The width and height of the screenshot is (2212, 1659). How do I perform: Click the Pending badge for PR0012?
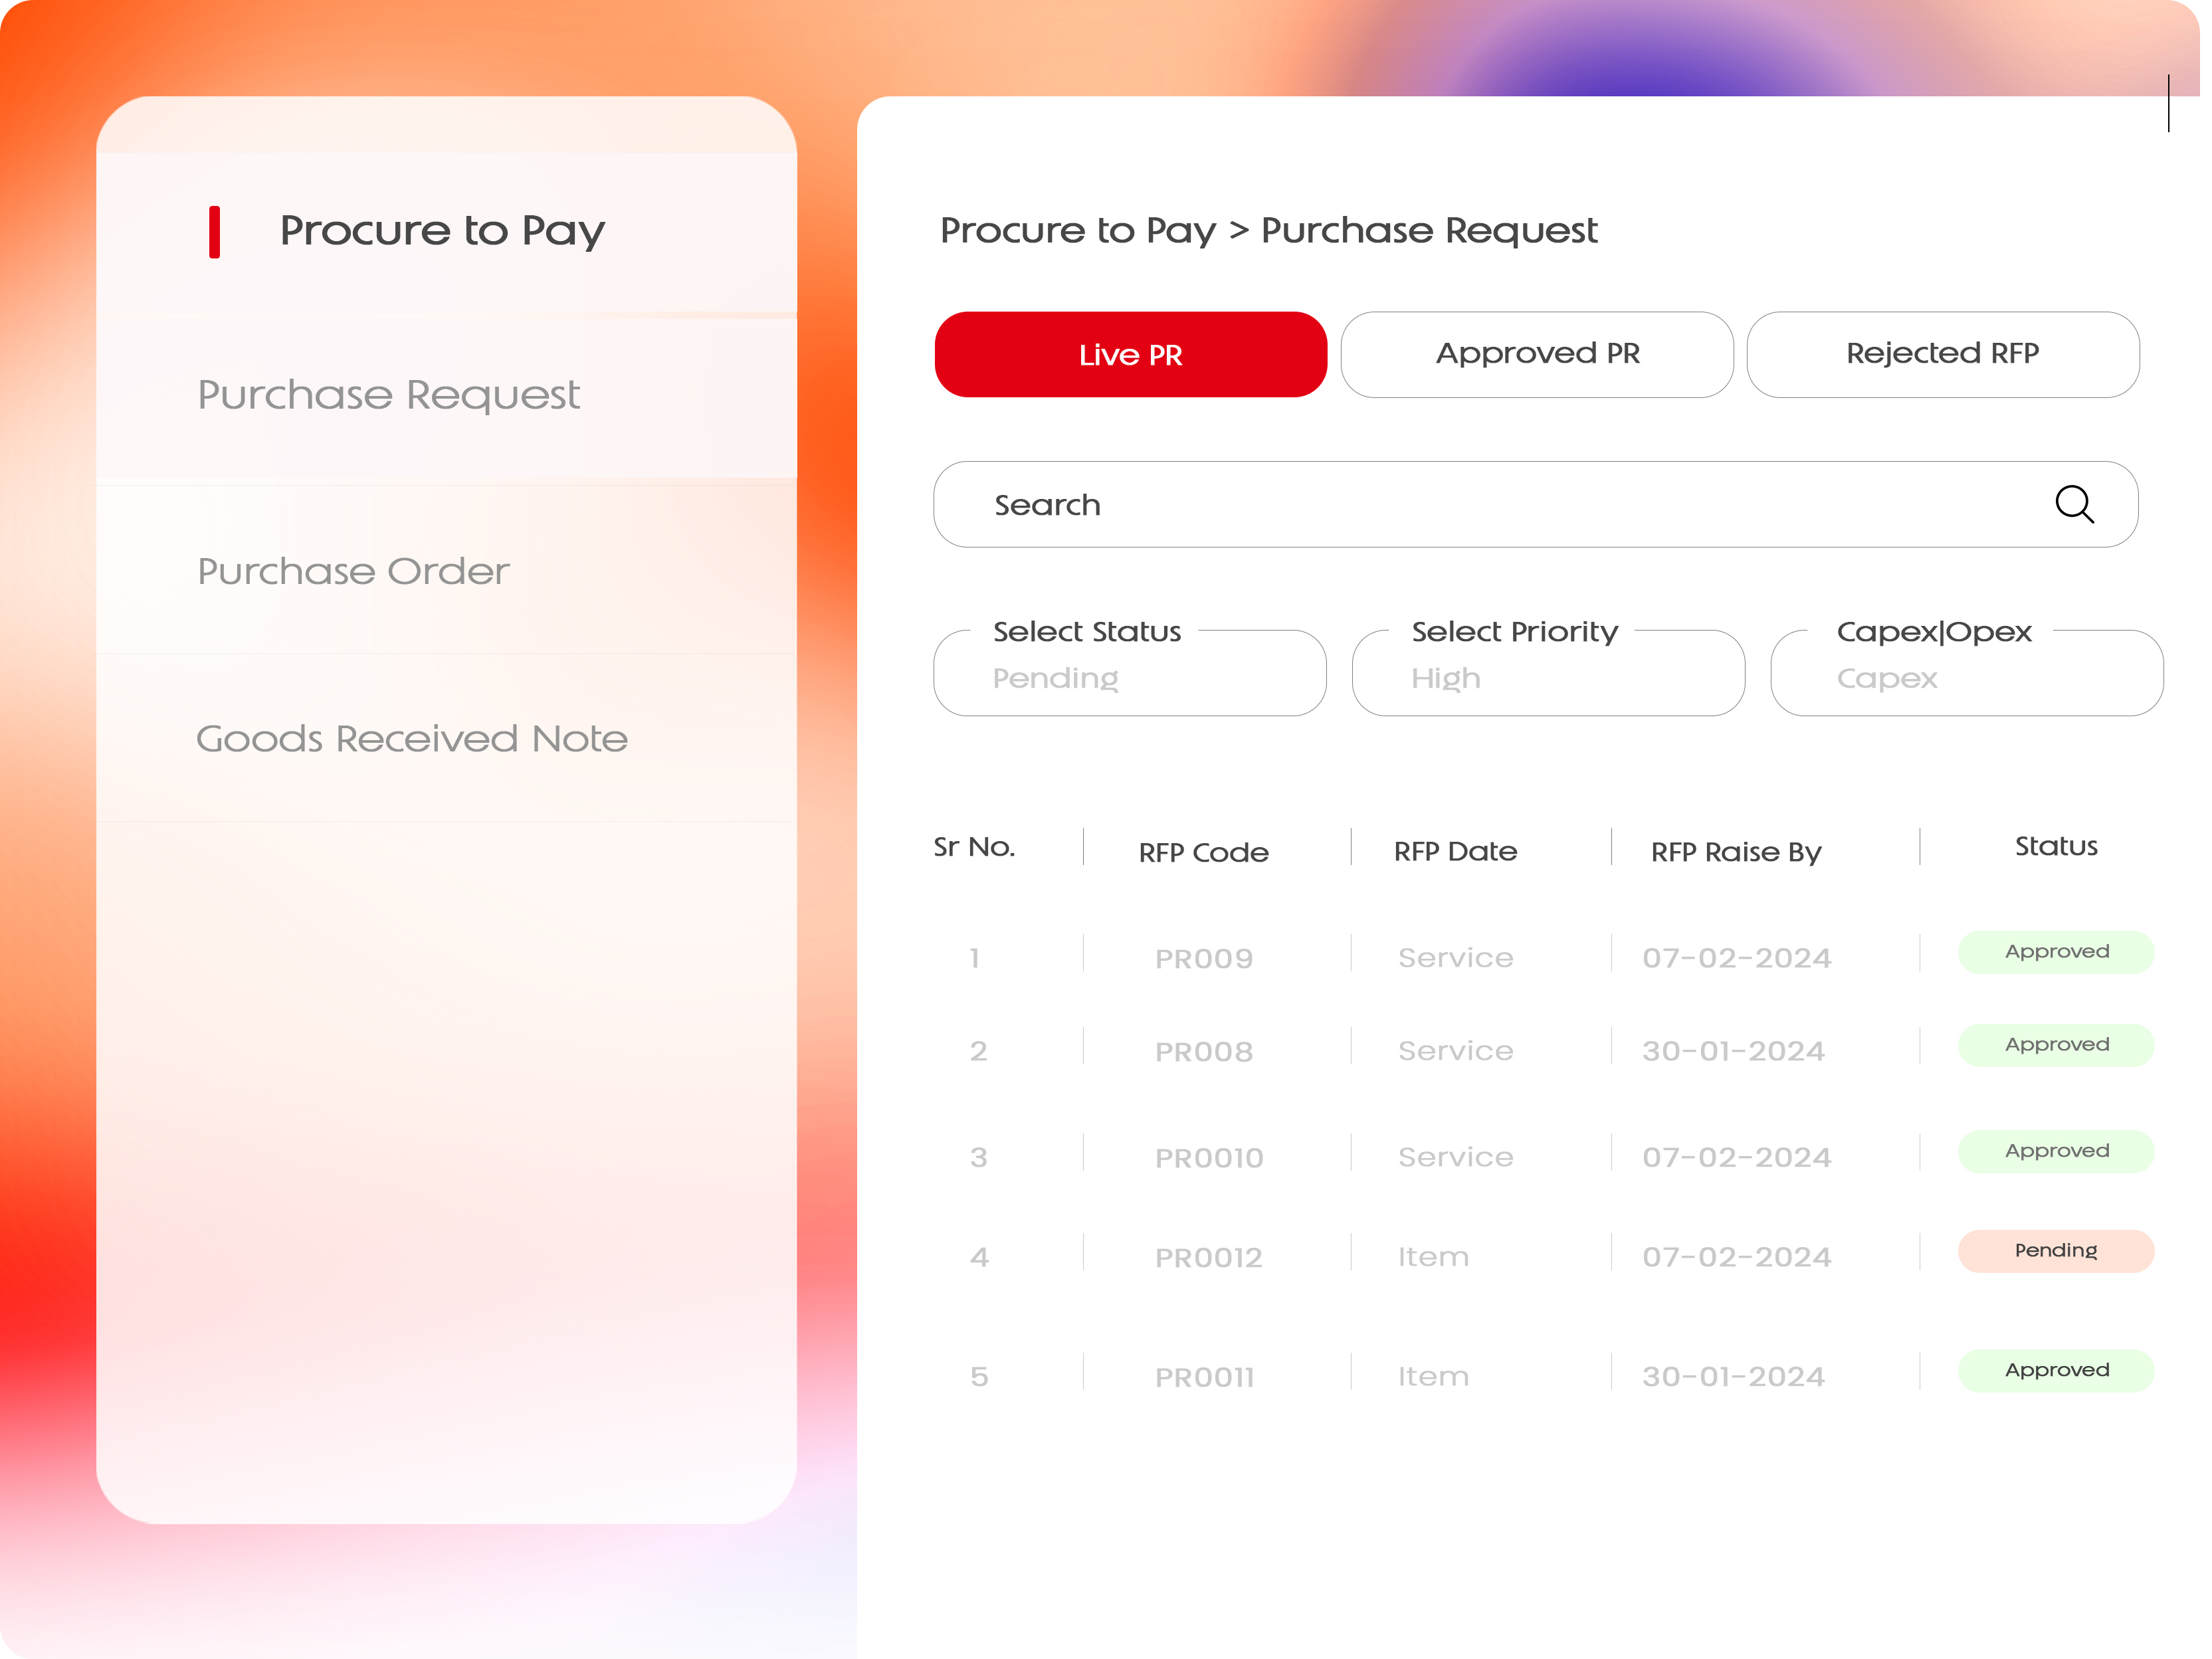tap(2056, 1250)
